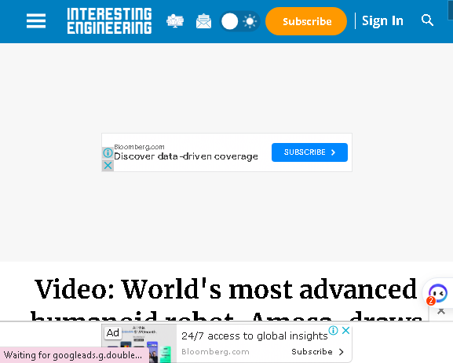Open the Bloomberg.com data-driven coverage ad text
The width and height of the screenshot is (453, 363).
[x=186, y=152]
